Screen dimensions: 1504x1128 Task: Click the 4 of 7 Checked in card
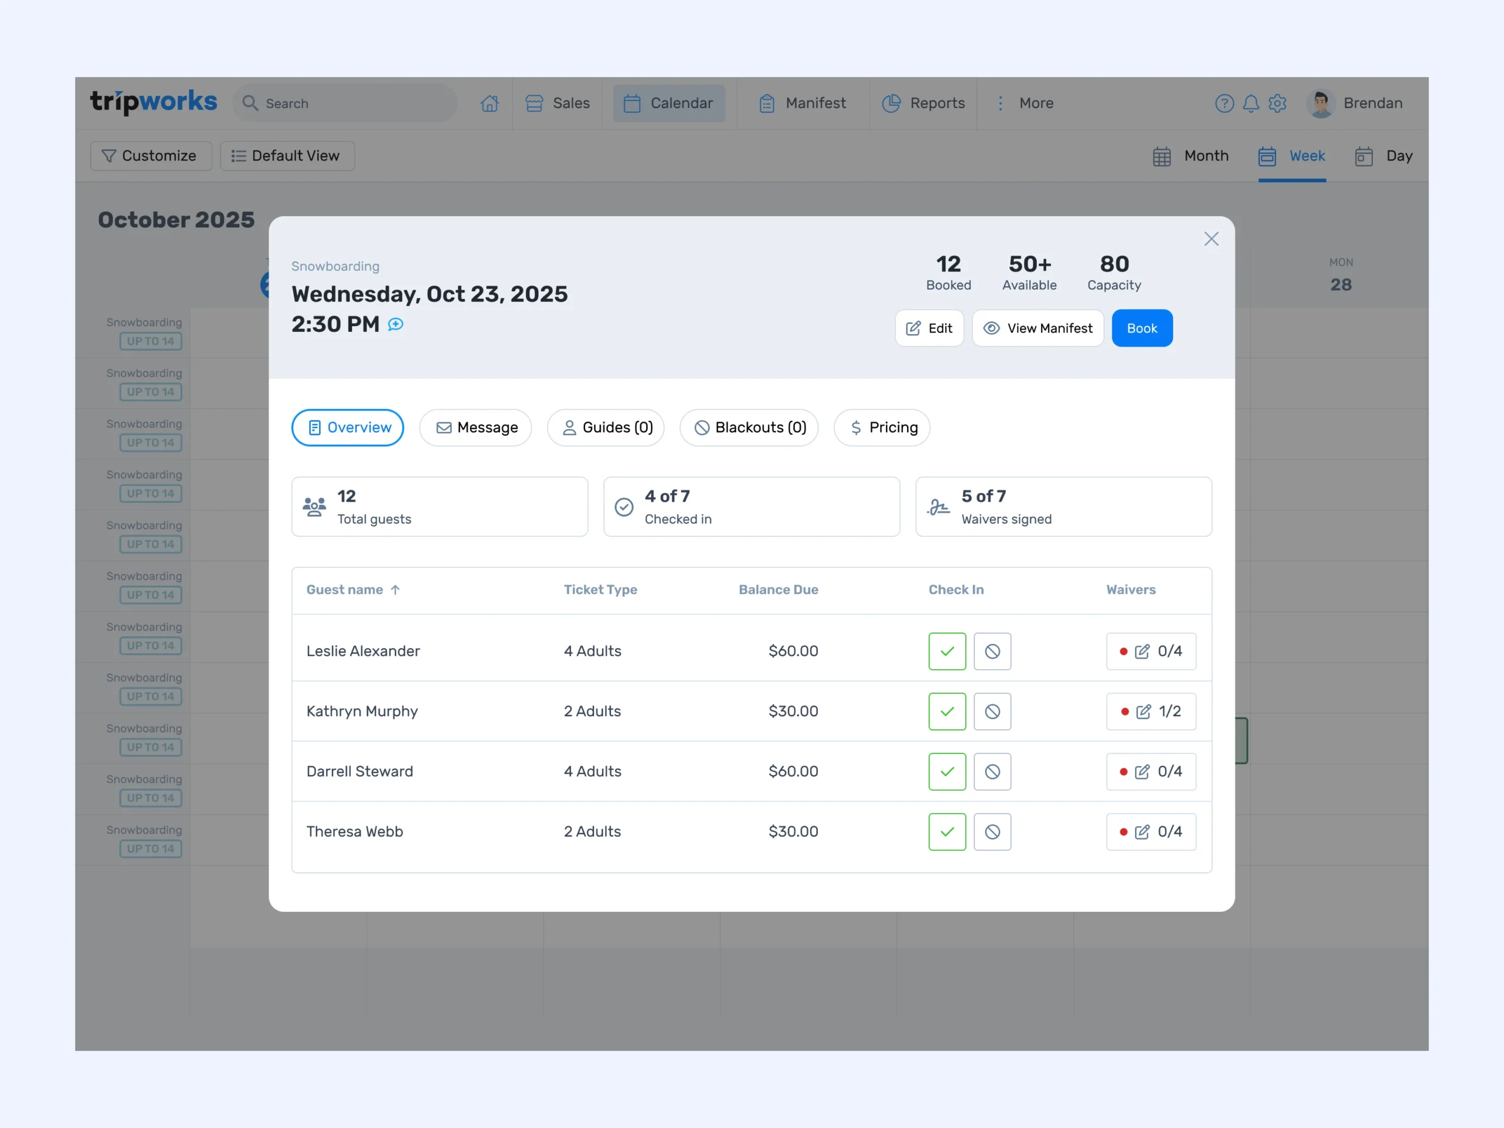[x=751, y=506]
